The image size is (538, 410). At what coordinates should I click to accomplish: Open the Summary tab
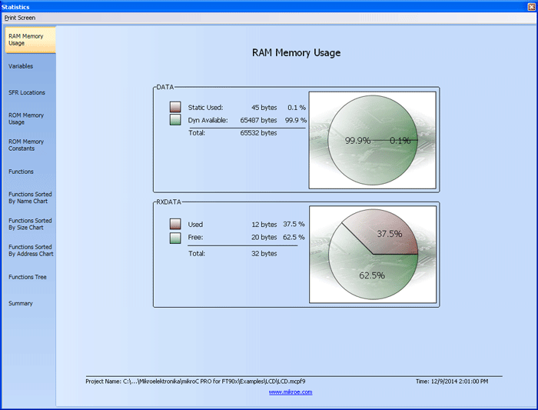[30, 303]
